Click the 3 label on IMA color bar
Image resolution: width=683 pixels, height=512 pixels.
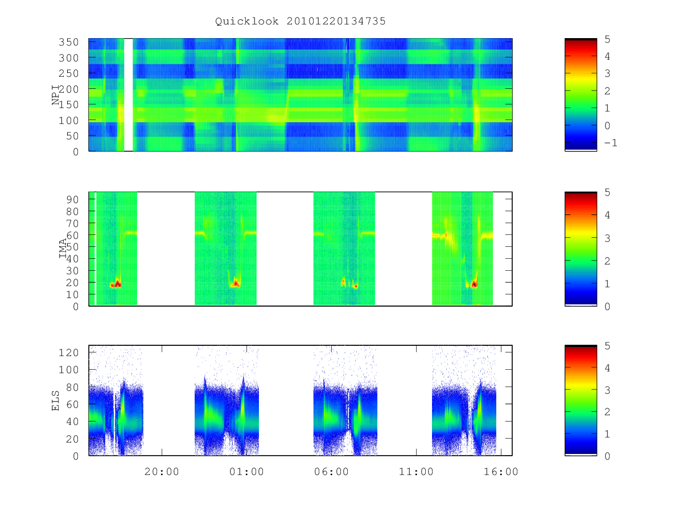(x=607, y=238)
